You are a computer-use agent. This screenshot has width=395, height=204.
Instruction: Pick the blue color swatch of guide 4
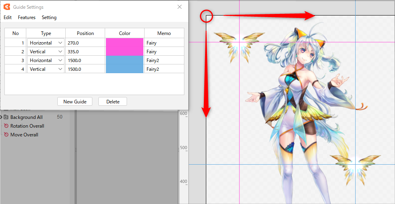click(x=125, y=69)
